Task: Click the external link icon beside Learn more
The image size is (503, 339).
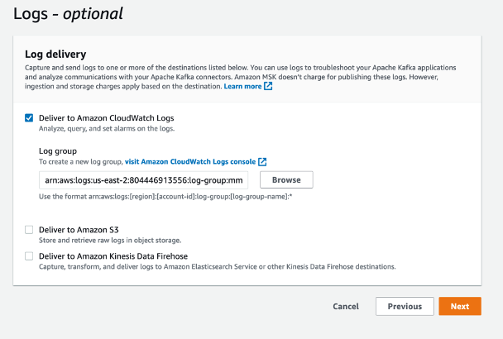Action: [268, 86]
